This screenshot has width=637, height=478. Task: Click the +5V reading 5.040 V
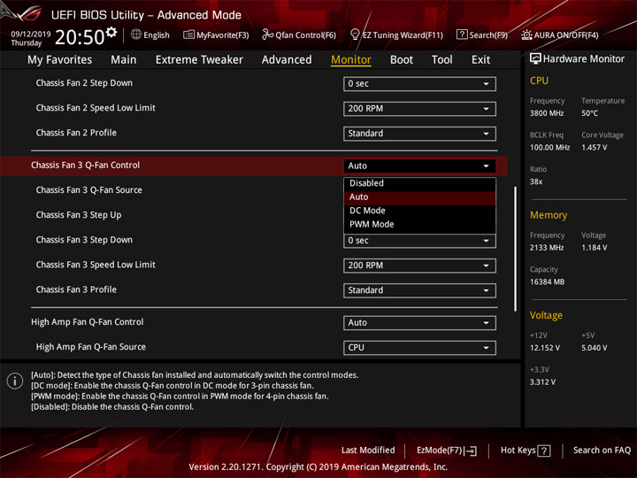pos(595,349)
